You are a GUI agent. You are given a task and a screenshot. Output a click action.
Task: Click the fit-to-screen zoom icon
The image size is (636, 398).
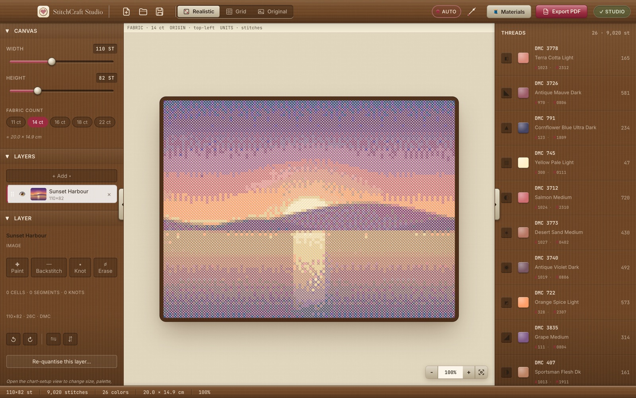[x=481, y=372]
